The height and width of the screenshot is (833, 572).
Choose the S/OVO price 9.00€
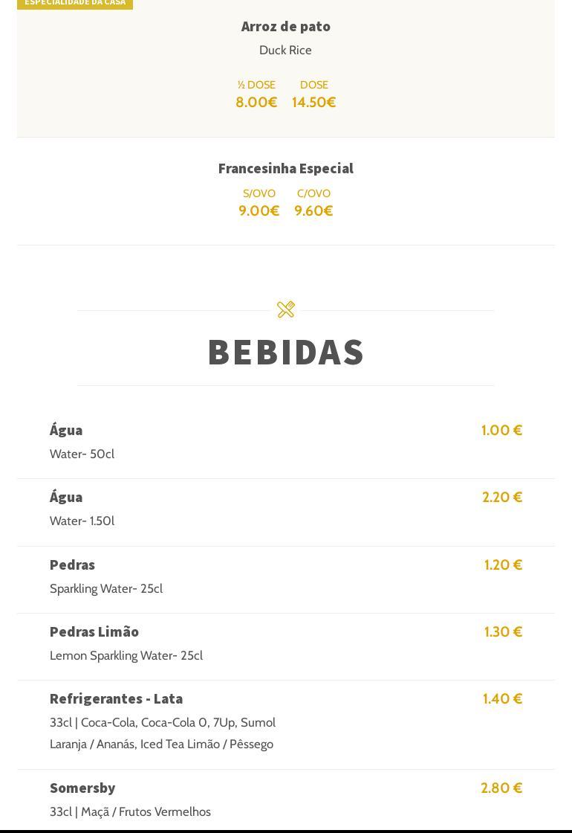pos(259,211)
